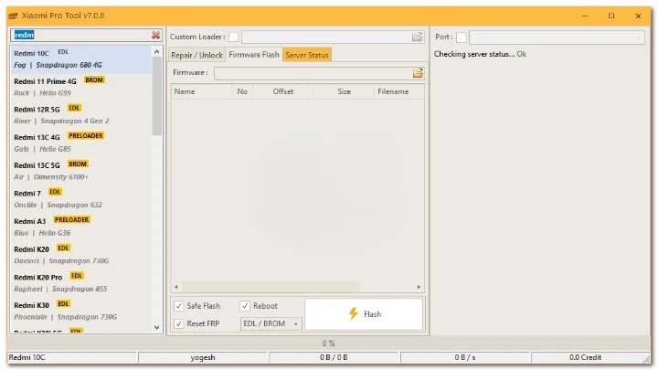Select Redmi 13C 4G device
Viewport: 658px width, 370px height.
pos(81,143)
